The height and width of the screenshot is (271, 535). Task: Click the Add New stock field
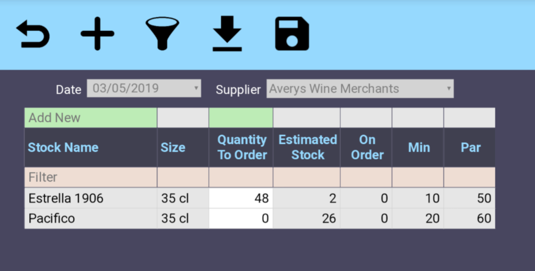point(90,118)
